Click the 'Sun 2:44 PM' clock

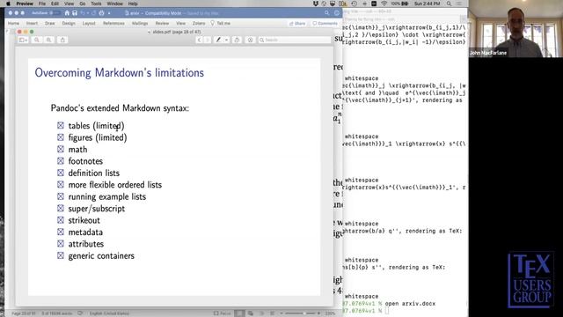click(x=427, y=4)
